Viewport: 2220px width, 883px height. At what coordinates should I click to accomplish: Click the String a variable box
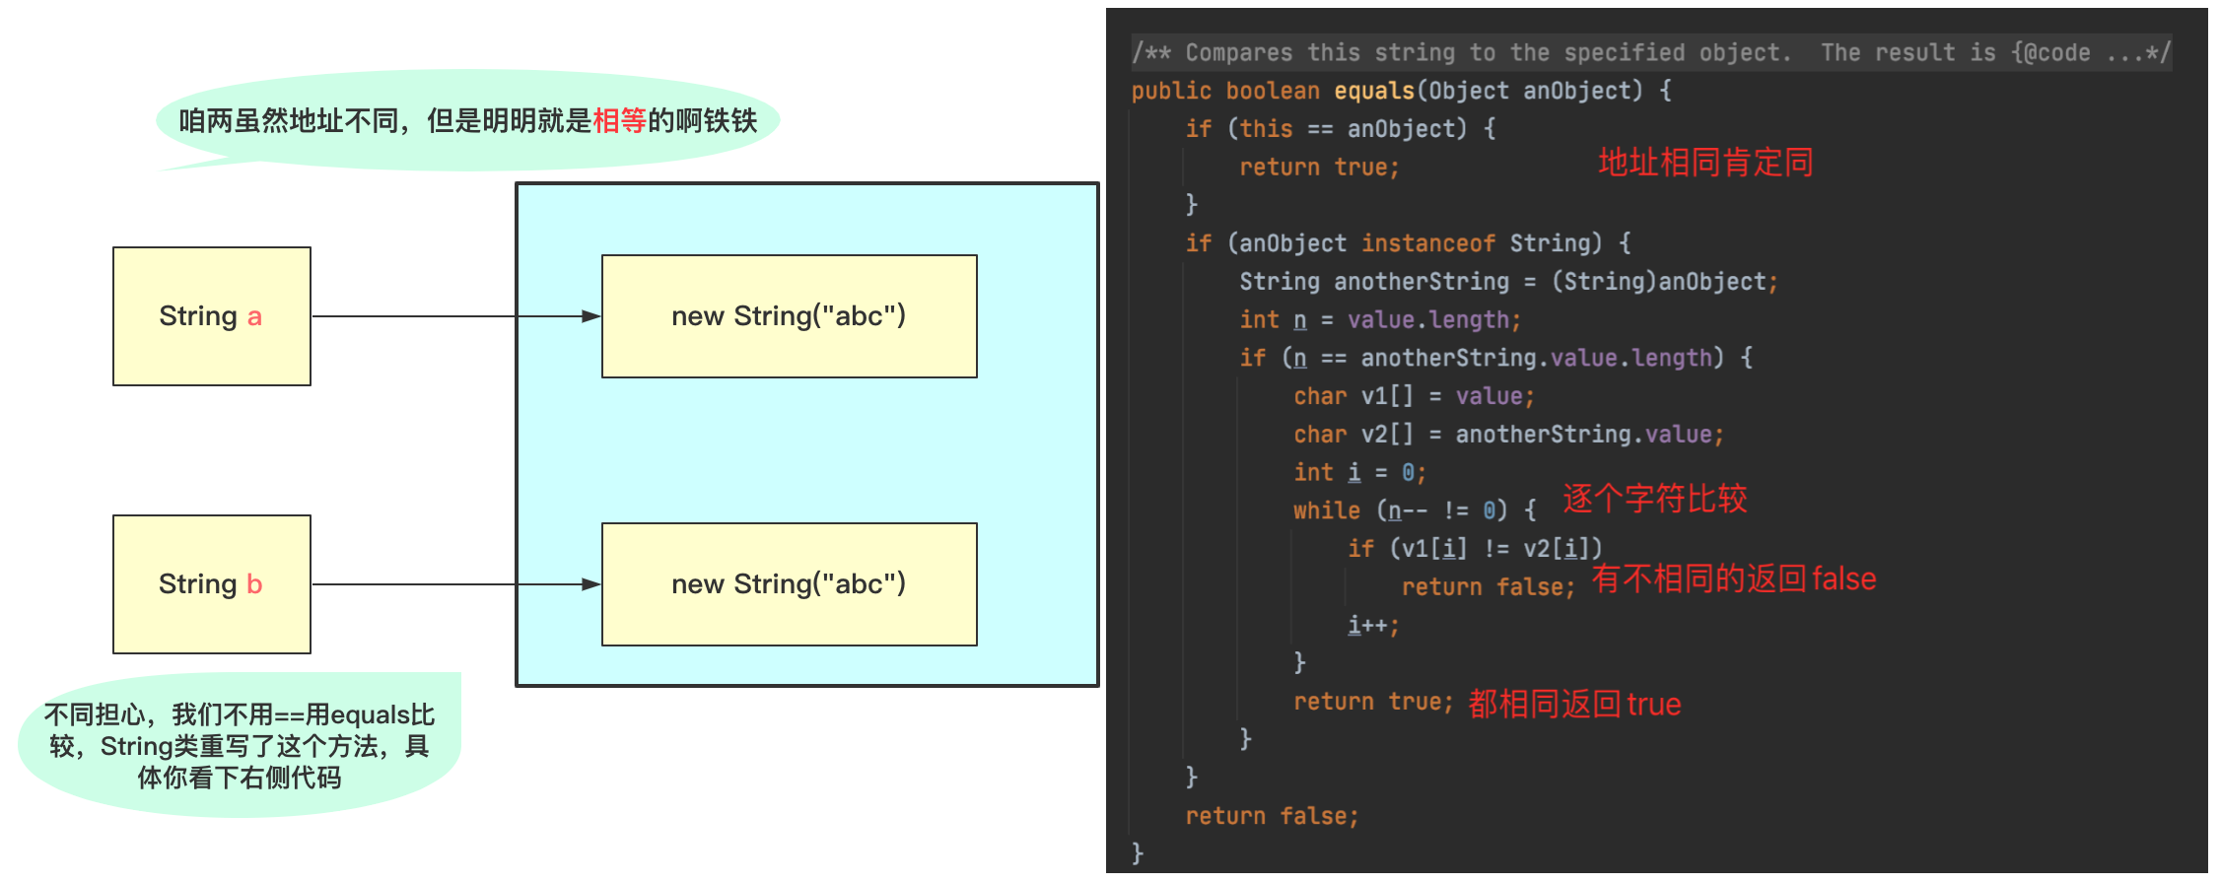(x=211, y=316)
